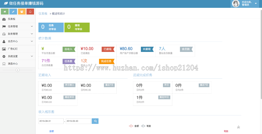Open the 消息中心 menu item

click(x=17, y=64)
